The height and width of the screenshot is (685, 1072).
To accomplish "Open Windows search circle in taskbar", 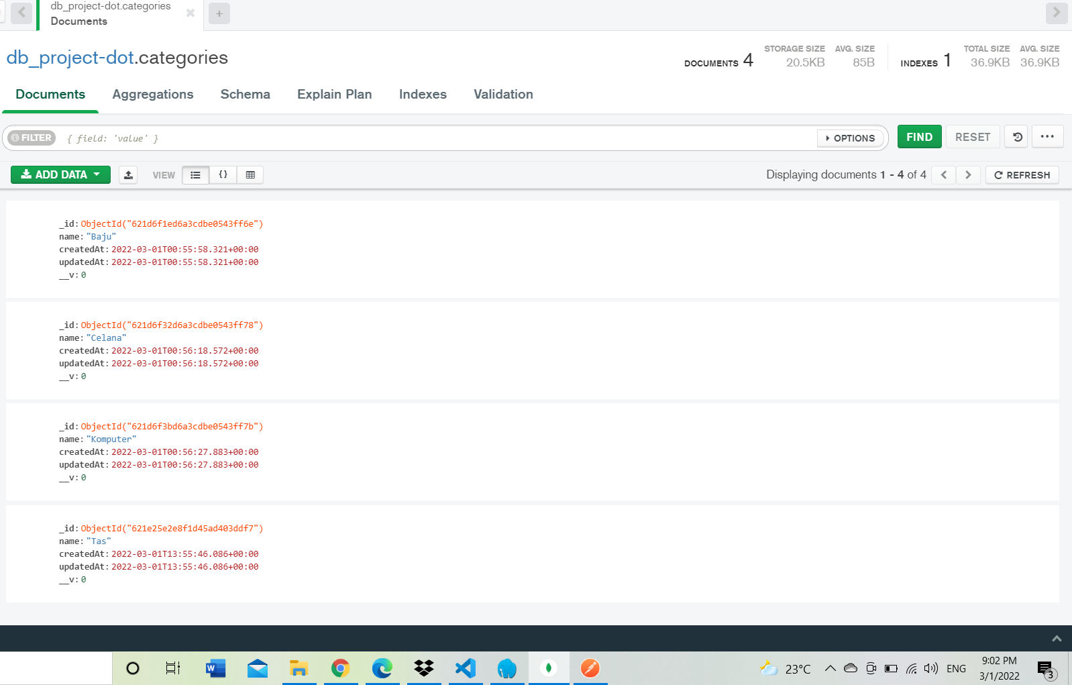I will tap(133, 668).
